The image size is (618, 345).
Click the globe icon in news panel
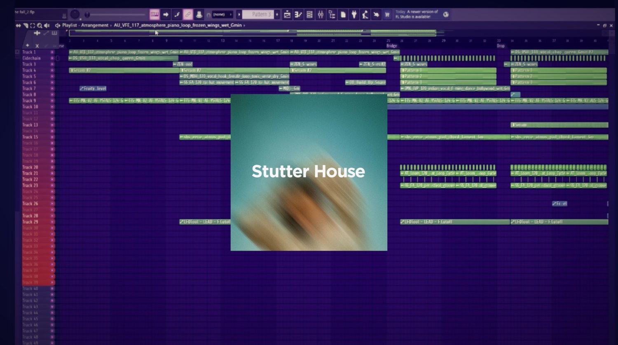point(446,14)
